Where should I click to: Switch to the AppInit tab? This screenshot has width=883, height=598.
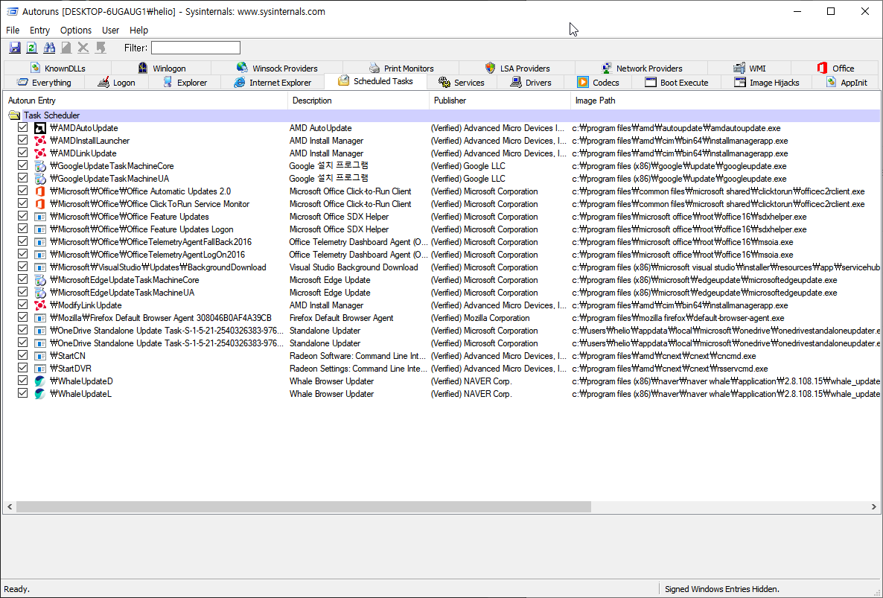click(847, 82)
